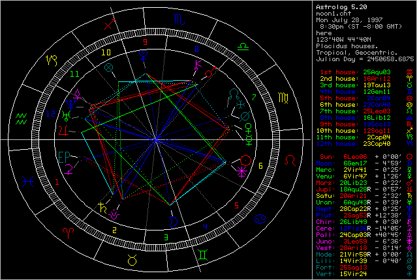Select the blue Moon crescent inside the wheel
The height and width of the screenshot is (280, 417).
coord(173,221)
